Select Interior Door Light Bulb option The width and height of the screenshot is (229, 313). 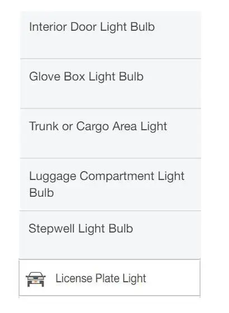click(x=111, y=35)
